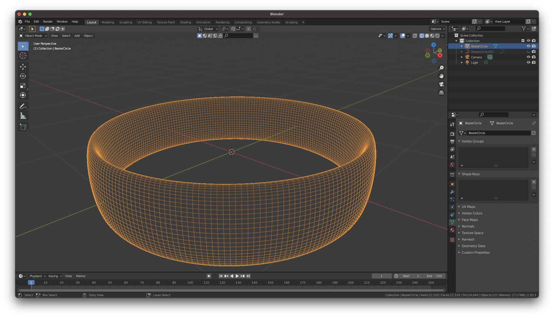Open the Keying dropdown in the timeline

(55, 276)
